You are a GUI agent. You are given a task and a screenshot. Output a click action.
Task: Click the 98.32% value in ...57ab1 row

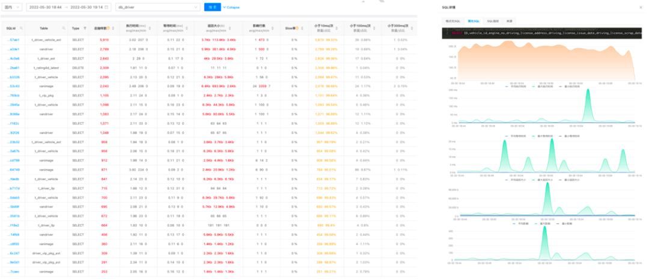tap(332, 40)
